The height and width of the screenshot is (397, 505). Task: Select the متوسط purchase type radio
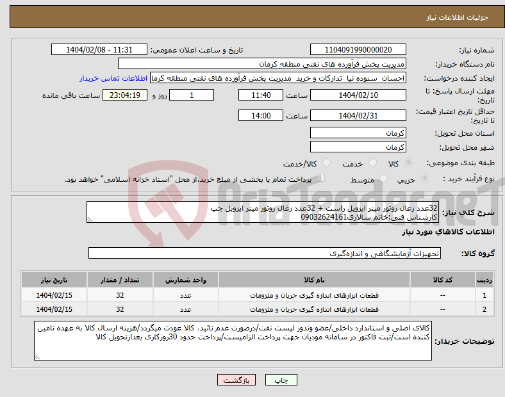(383, 178)
